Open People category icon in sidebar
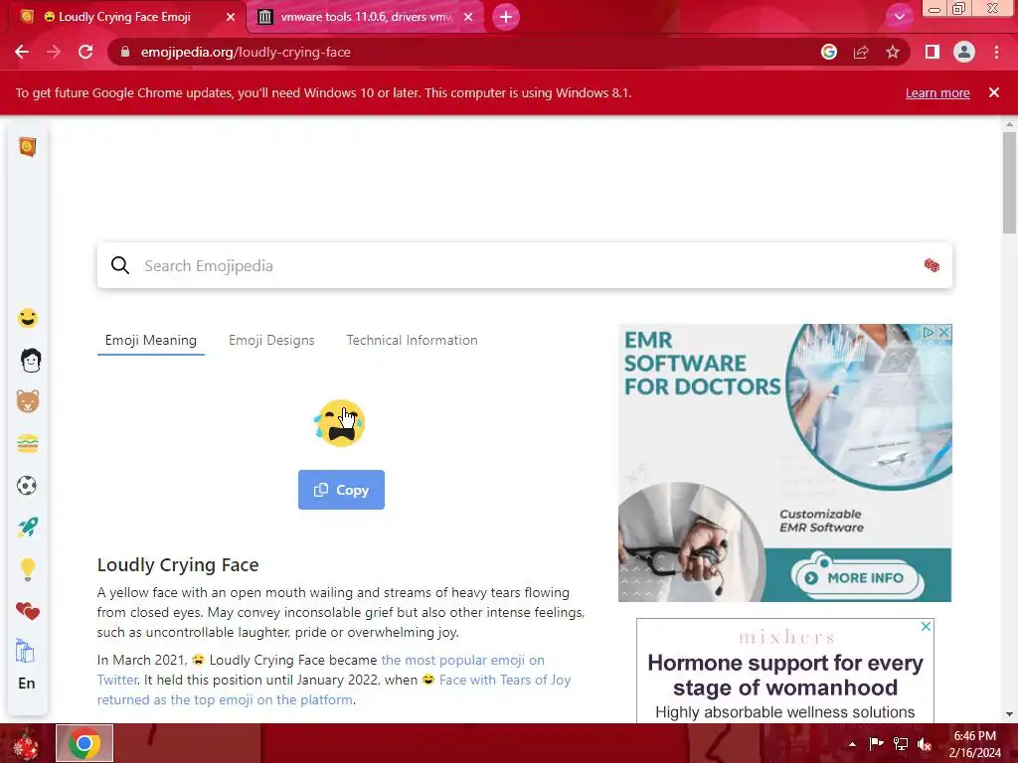The height and width of the screenshot is (763, 1018). [31, 360]
